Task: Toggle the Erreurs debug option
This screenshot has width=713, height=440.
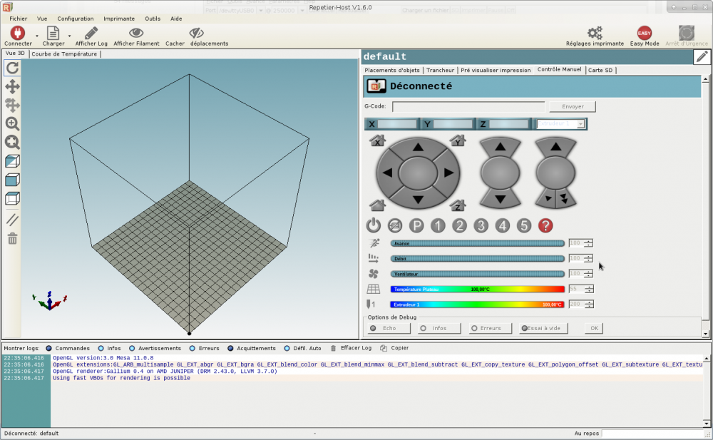Action: pyautogui.click(x=491, y=328)
